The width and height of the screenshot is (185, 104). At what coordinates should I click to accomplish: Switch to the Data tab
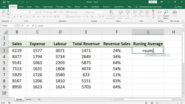69,7
